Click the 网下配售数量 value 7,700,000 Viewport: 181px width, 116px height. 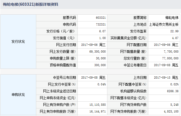[170, 51]
